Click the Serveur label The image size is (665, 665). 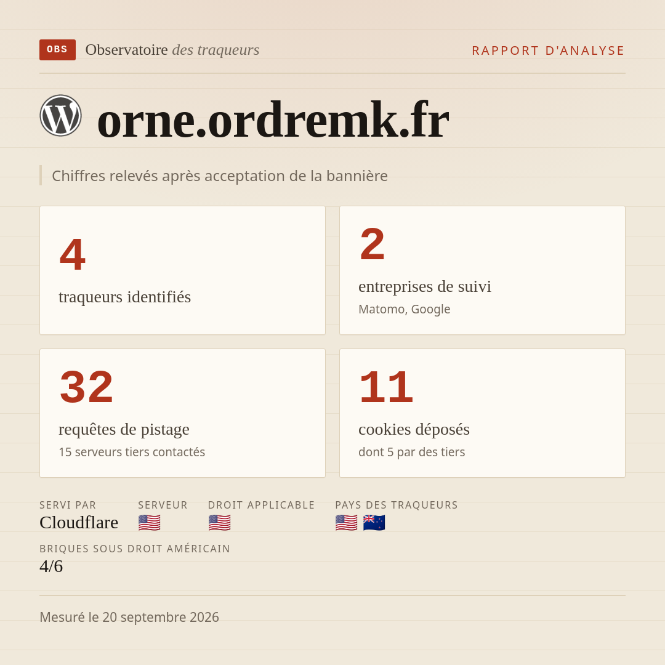coord(163,505)
